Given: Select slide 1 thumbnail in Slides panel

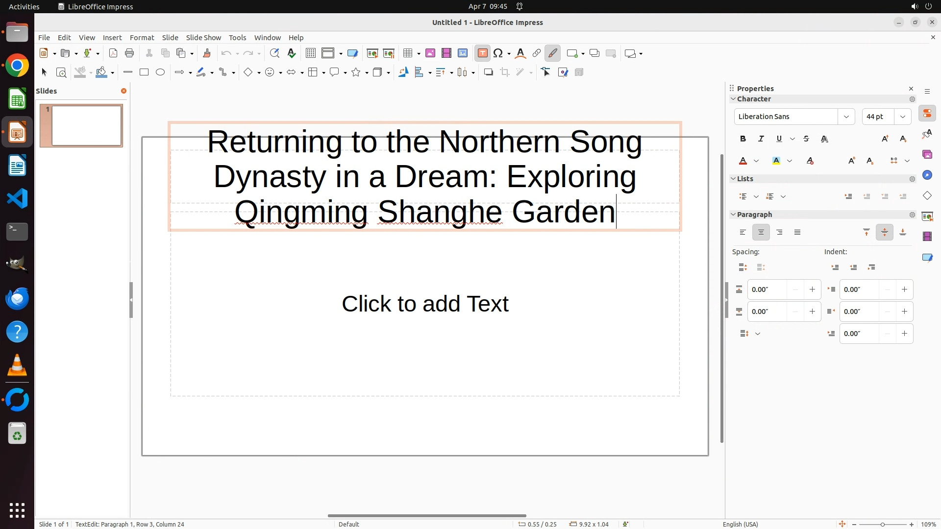Looking at the screenshot, I should [x=86, y=126].
